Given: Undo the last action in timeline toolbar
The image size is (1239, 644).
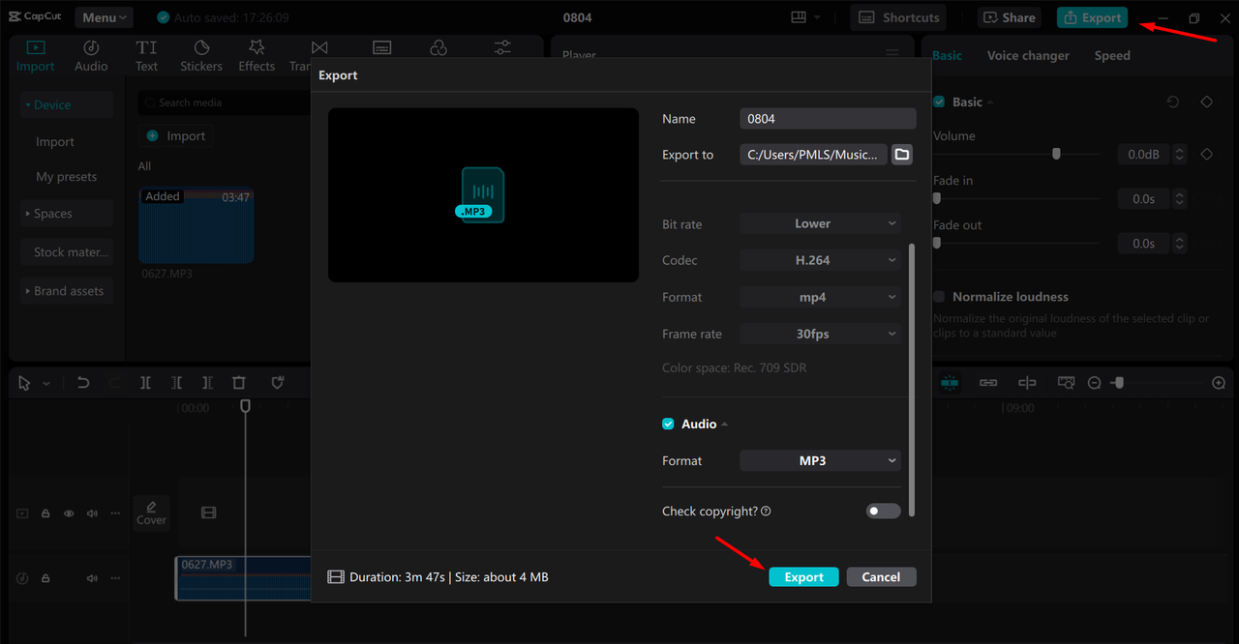Looking at the screenshot, I should [x=83, y=383].
